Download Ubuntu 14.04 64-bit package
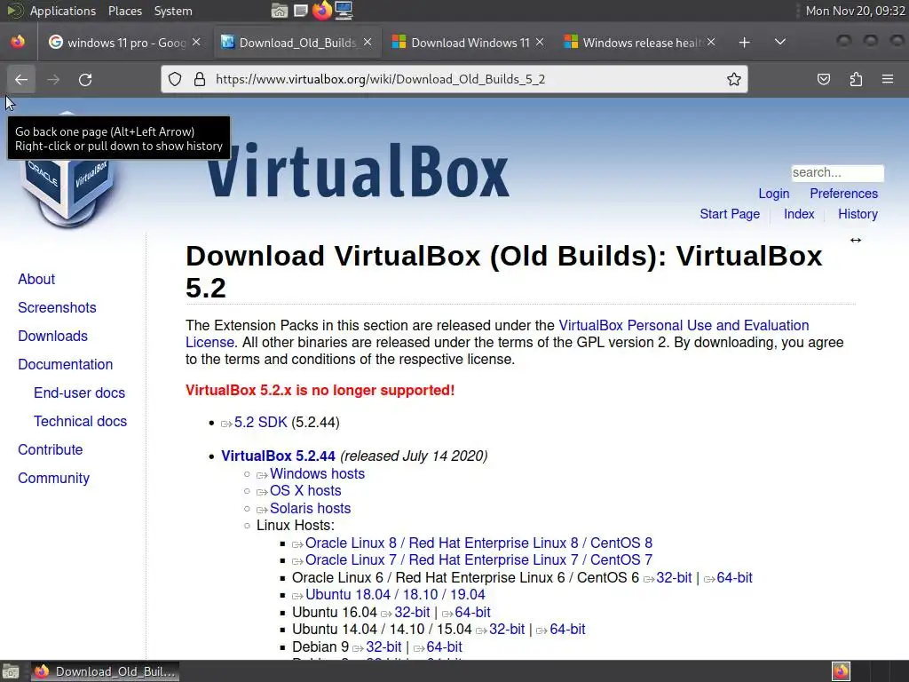 (x=567, y=630)
